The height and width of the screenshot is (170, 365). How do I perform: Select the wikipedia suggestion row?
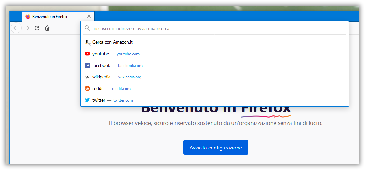click(x=214, y=77)
